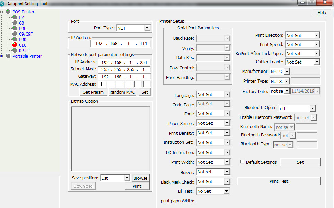Select Portable Printer in the tree
Image resolution: width=334 pixels, height=208 pixels.
pos(27,56)
